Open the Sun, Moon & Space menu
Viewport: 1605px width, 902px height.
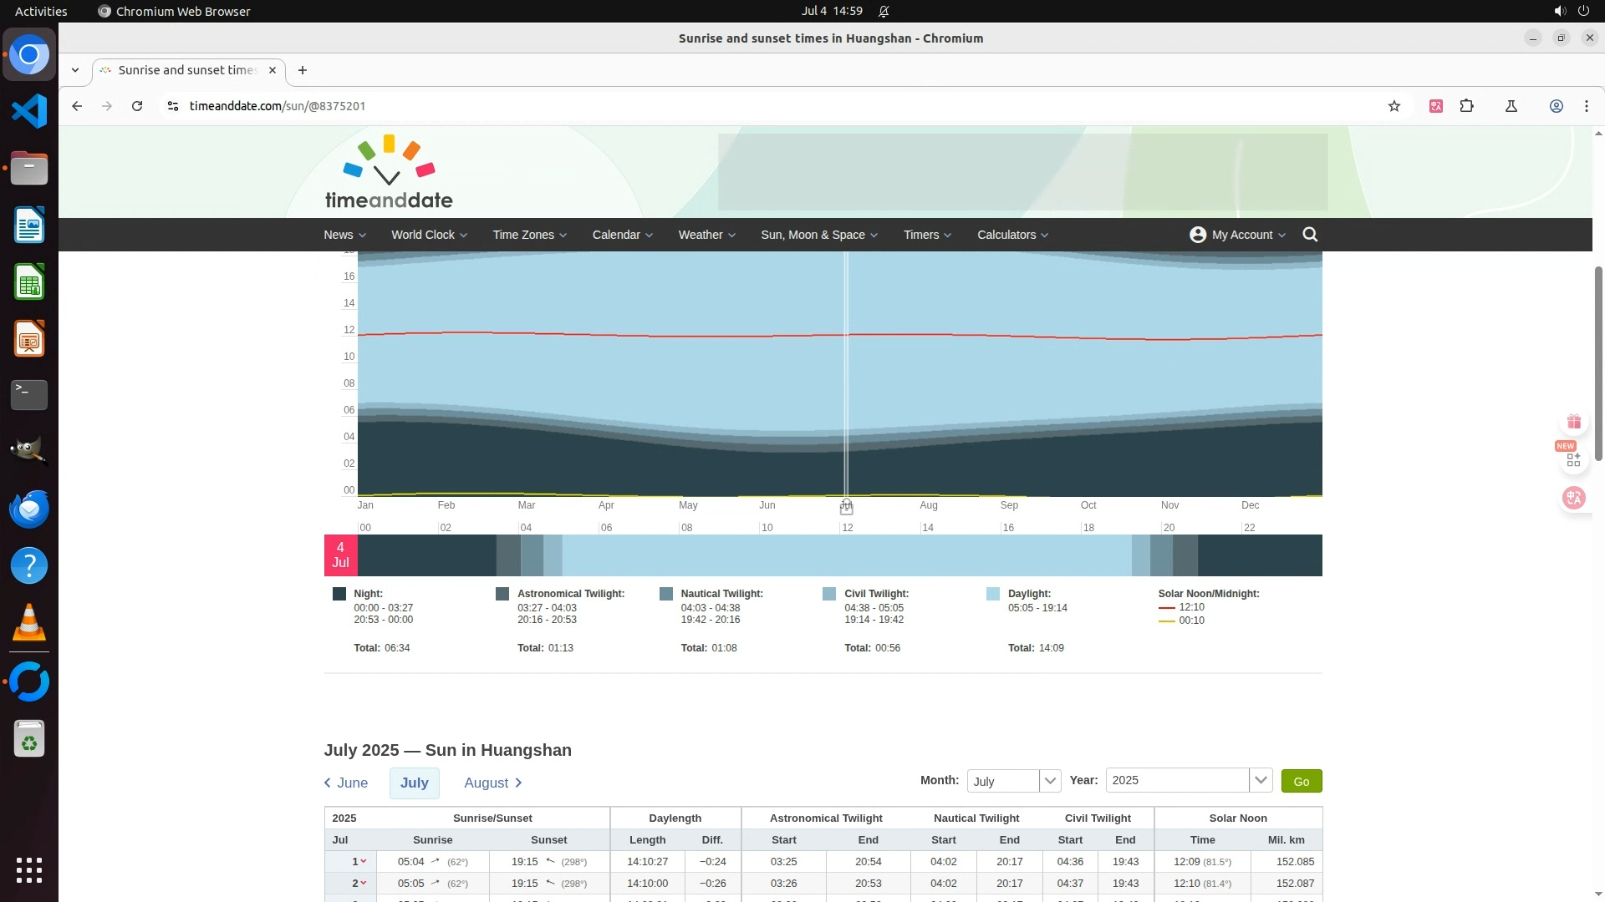click(818, 235)
